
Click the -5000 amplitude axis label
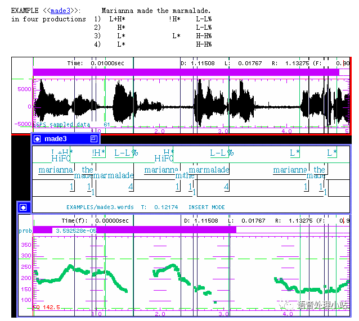click(x=23, y=124)
